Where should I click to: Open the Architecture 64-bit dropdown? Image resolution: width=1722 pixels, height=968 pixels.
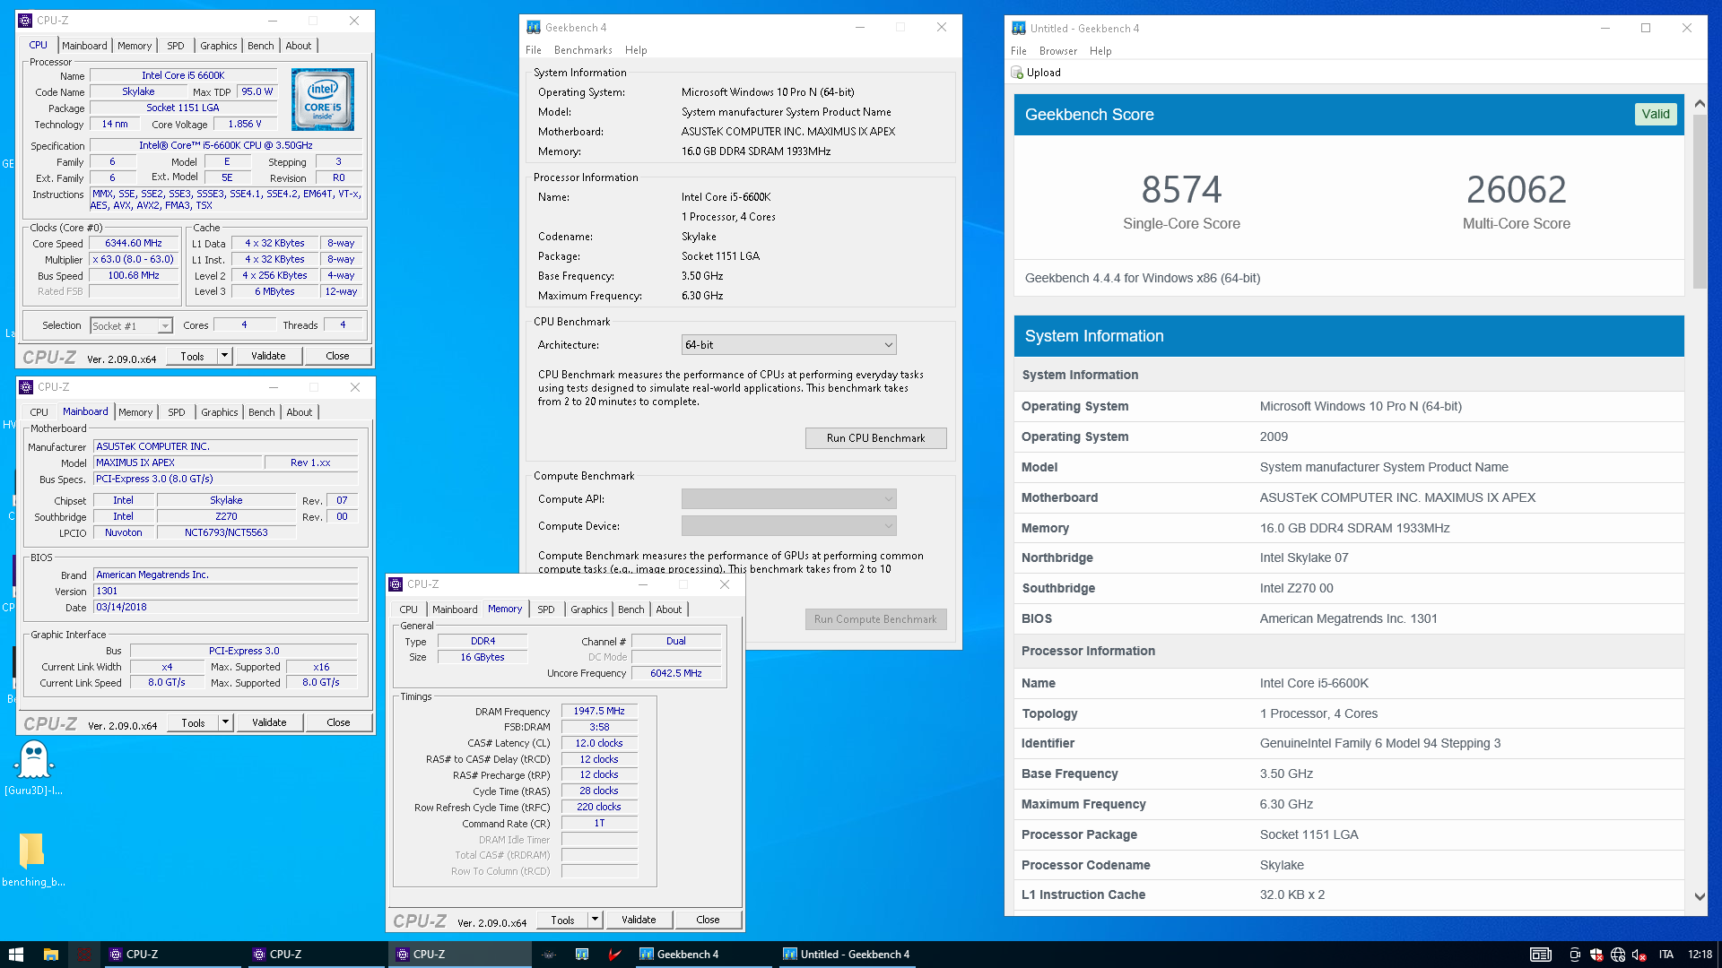(x=788, y=345)
